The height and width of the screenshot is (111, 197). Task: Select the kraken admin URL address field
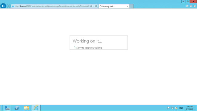click(x=52, y=6)
